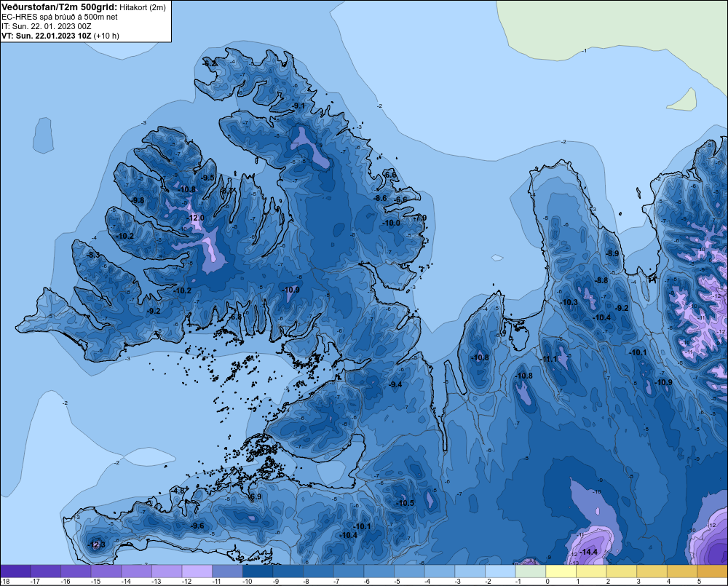
Task: Click the initial time 'IT: Sun. 22. 01. 2023 00Z'
Action: point(47,26)
